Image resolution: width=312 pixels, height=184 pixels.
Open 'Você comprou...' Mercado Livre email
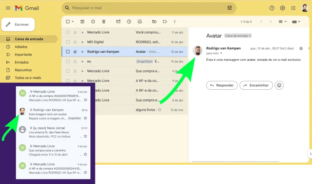(124, 32)
